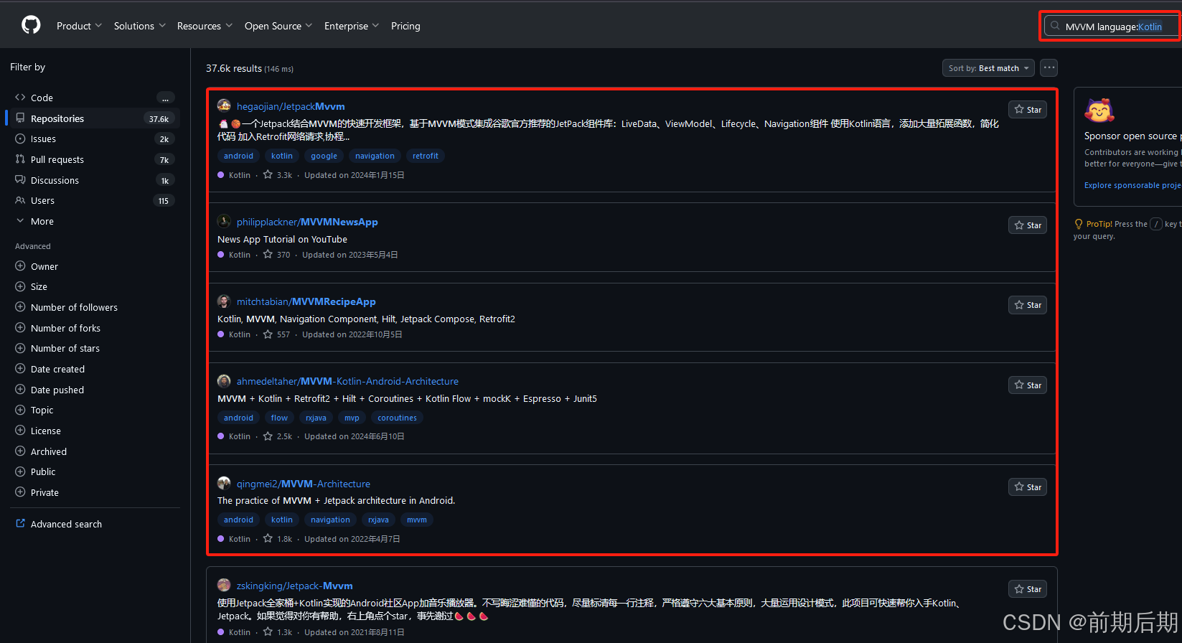Open the Pricing page

click(405, 26)
